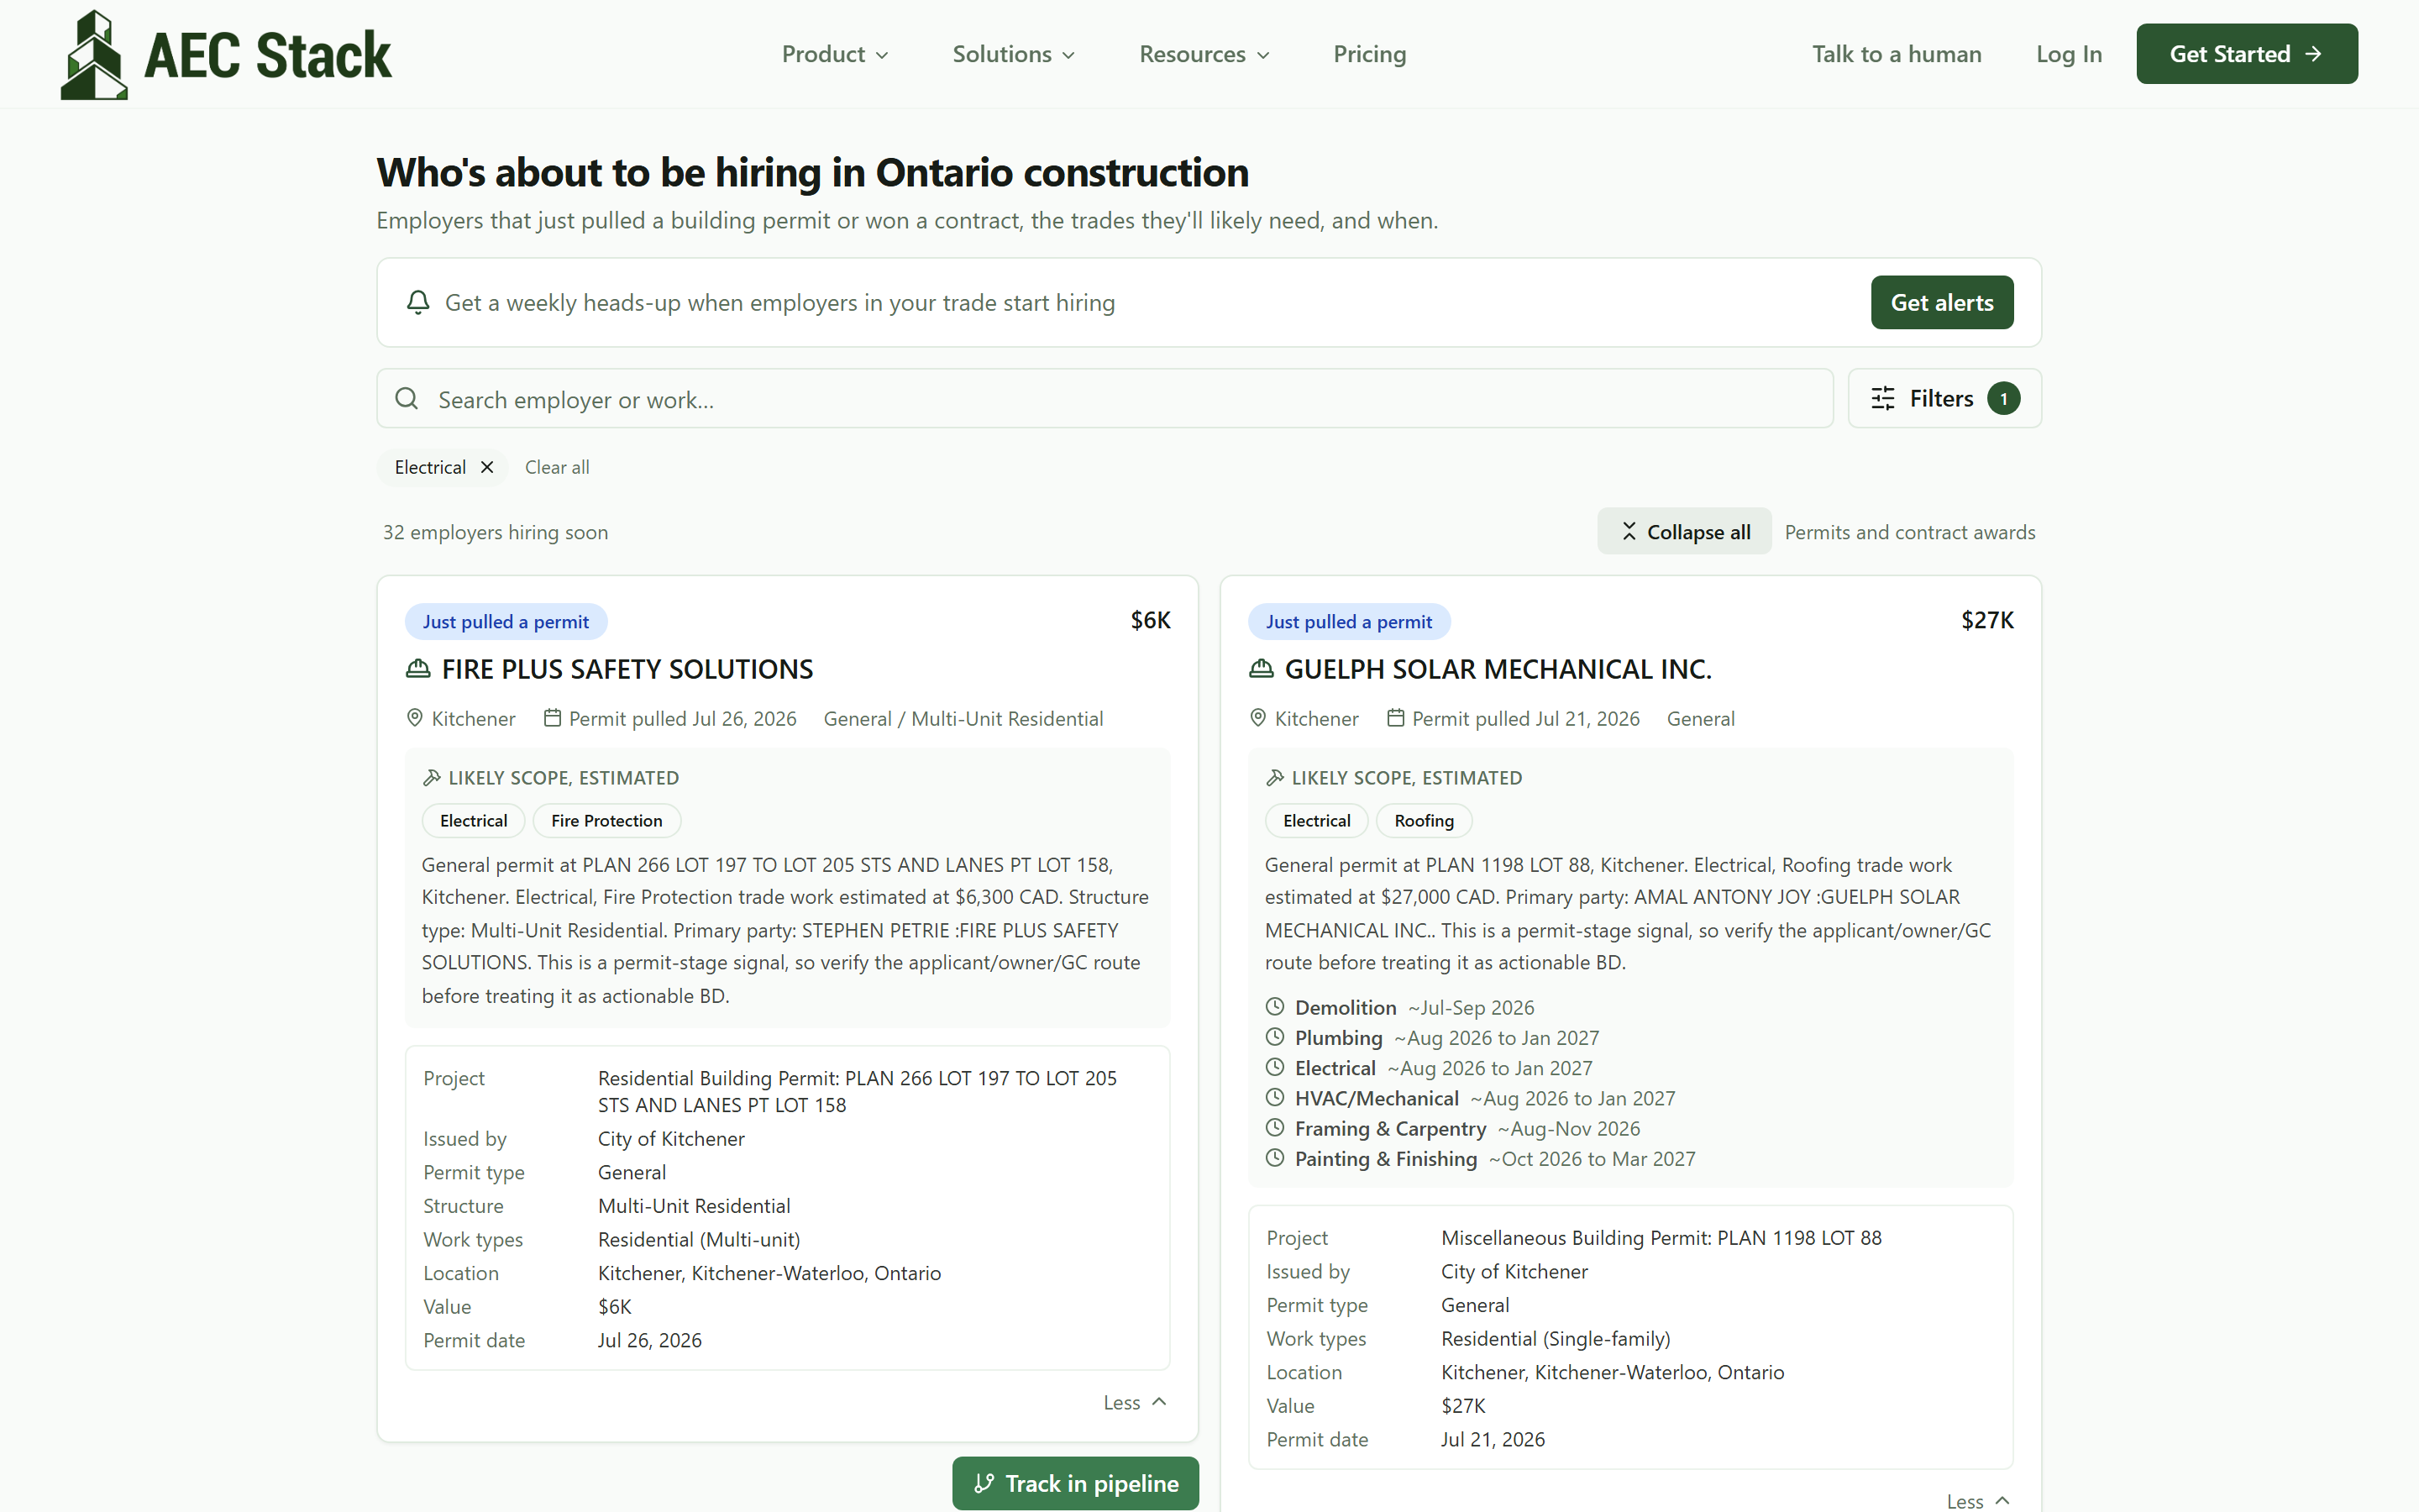The width and height of the screenshot is (2419, 1512).
Task: Click City of Kitchener in Fire Plus details
Action: [671, 1138]
